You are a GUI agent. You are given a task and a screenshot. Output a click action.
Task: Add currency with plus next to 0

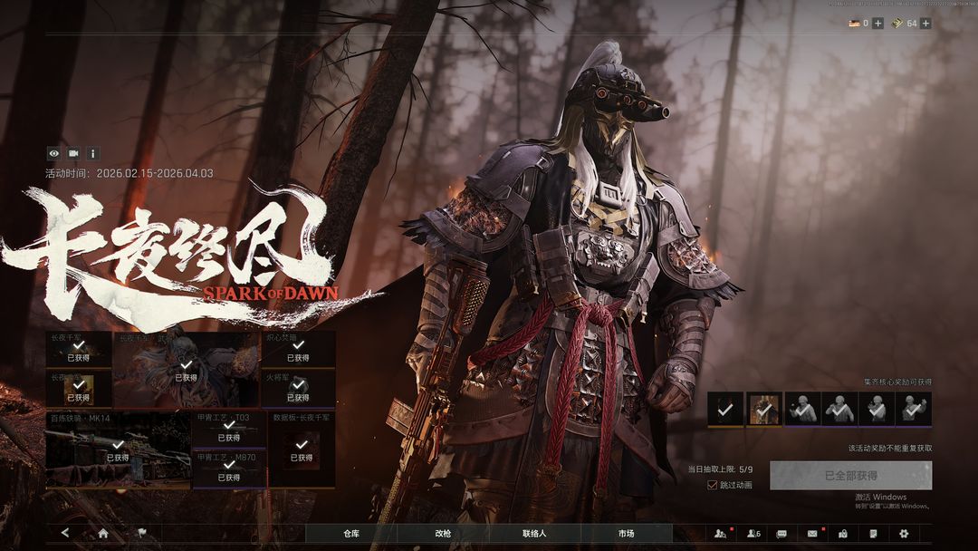(877, 24)
